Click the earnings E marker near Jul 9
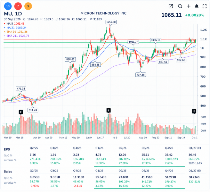210x192 pixels. click(x=109, y=111)
